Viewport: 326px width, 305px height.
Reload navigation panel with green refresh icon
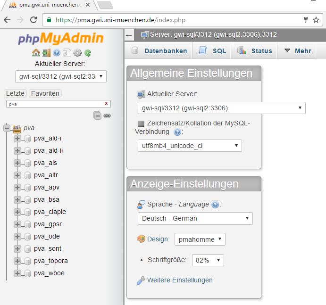(88, 53)
